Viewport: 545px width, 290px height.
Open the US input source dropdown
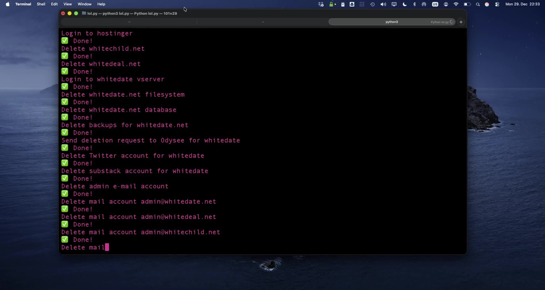[x=435, y=4]
